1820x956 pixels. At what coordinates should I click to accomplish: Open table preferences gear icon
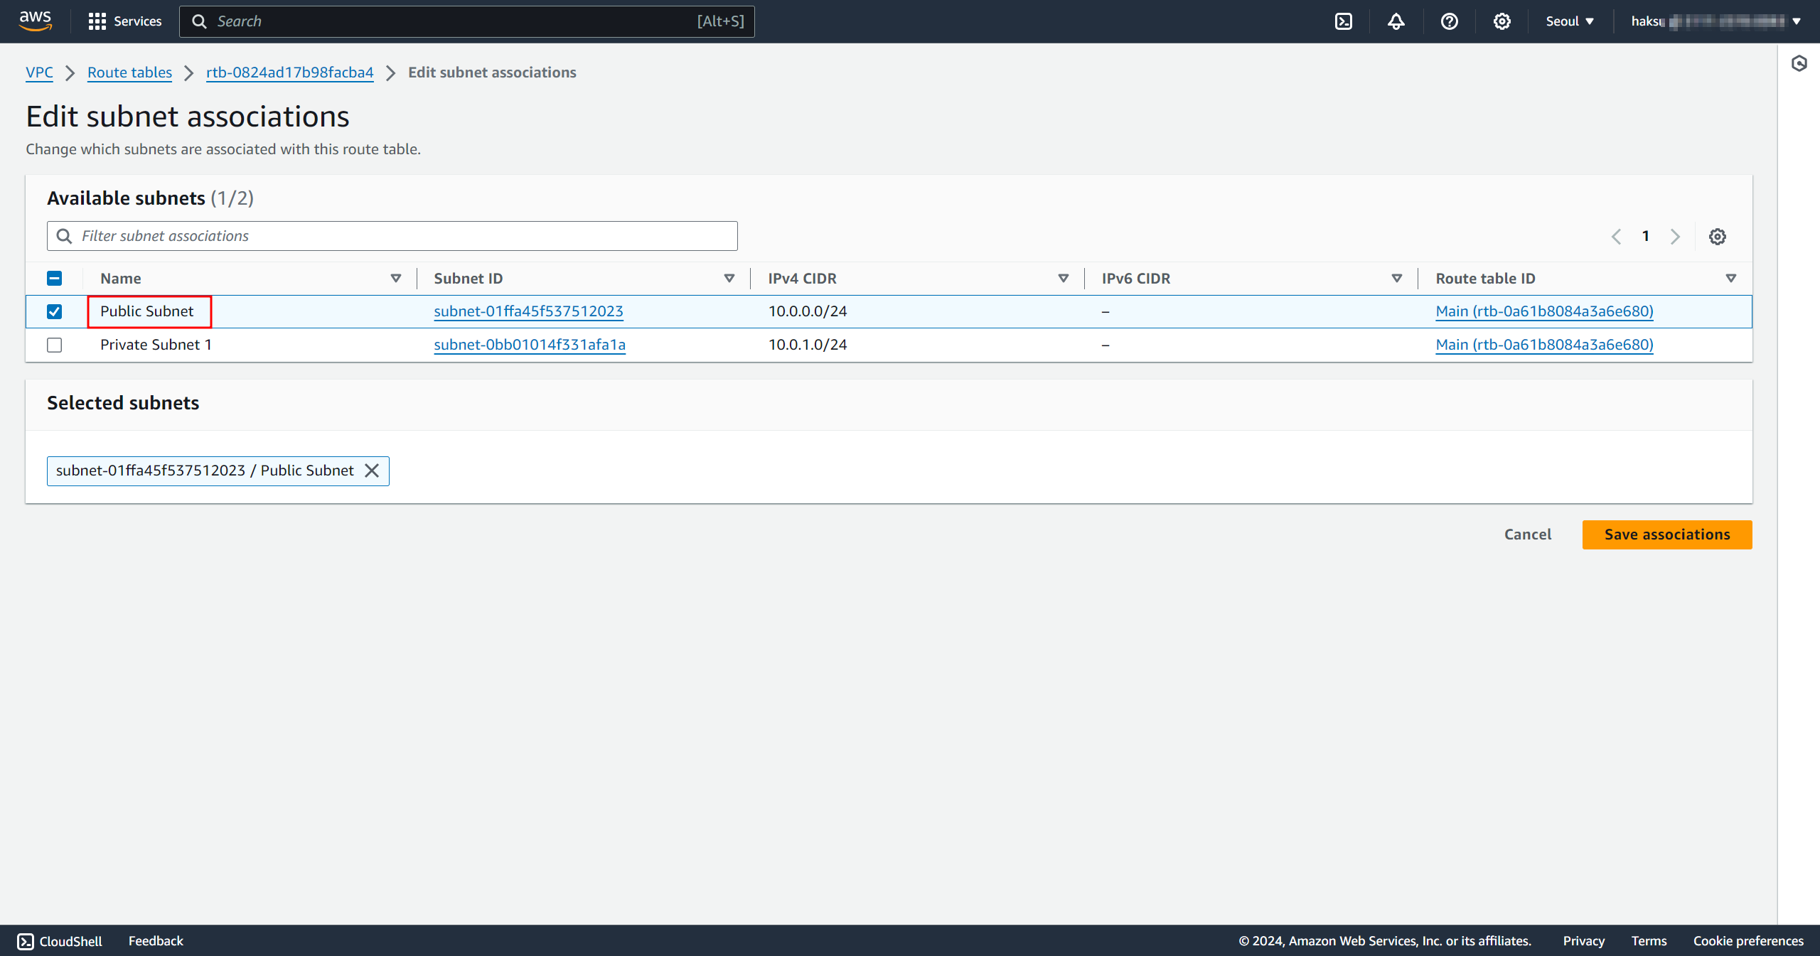(1718, 237)
